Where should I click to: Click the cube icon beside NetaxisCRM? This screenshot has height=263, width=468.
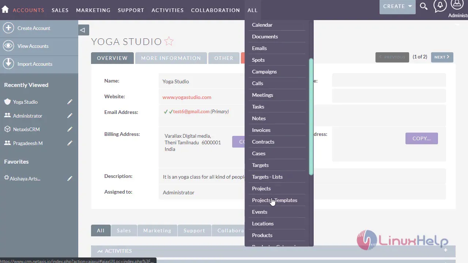tap(7, 129)
